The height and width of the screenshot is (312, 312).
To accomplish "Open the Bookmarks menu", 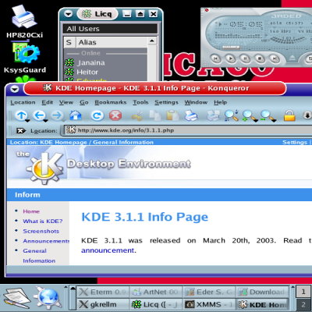I will [x=111, y=102].
